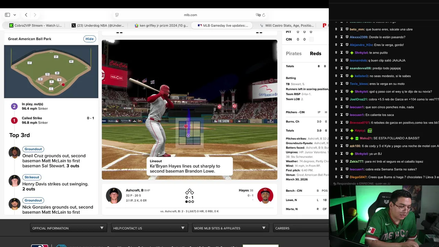Timeout Alexxx2309 with the hourglass icon
This screenshot has height=247, width=439.
(x=342, y=37)
